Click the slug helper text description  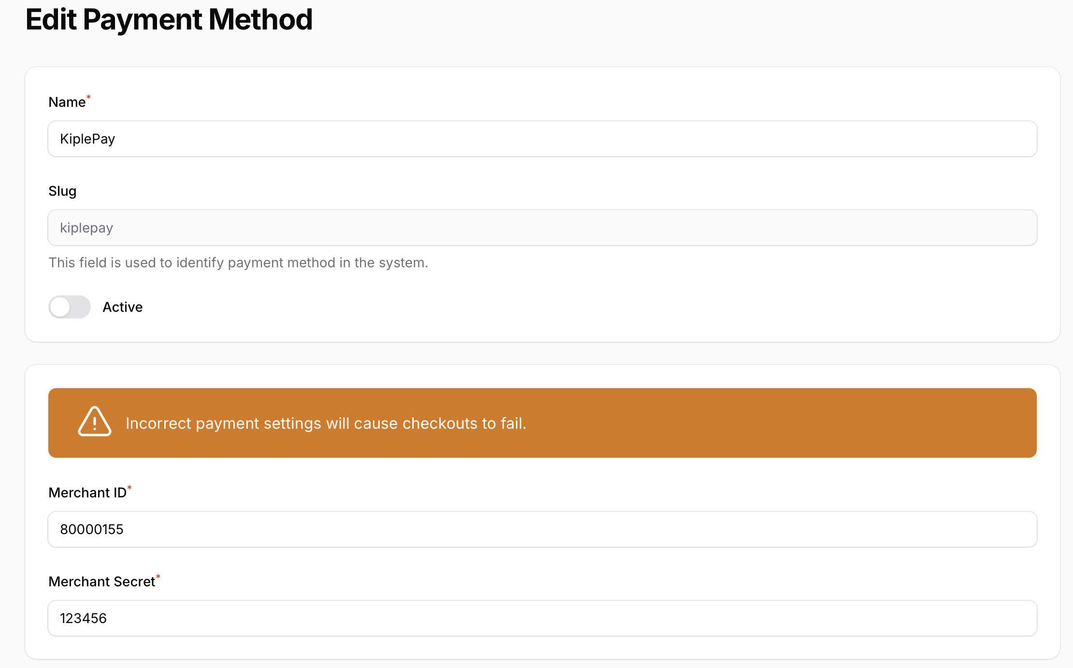(238, 262)
